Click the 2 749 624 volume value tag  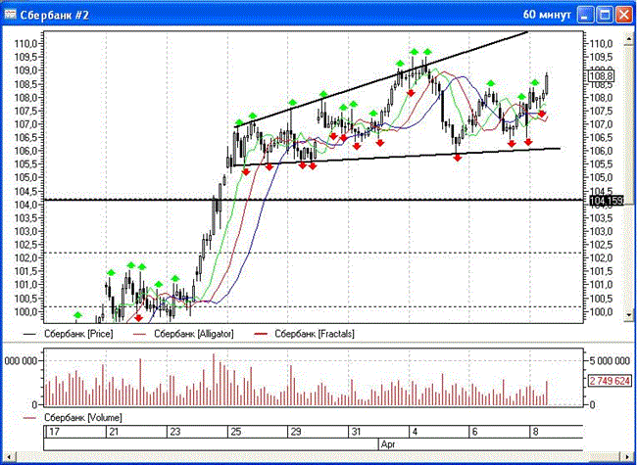point(610,381)
